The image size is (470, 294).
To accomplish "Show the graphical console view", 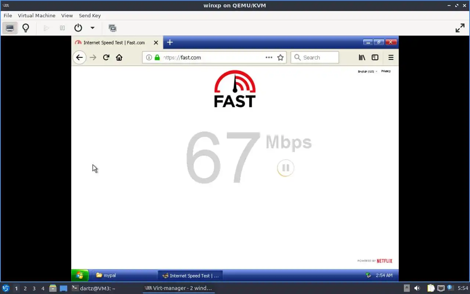I will coord(10,28).
